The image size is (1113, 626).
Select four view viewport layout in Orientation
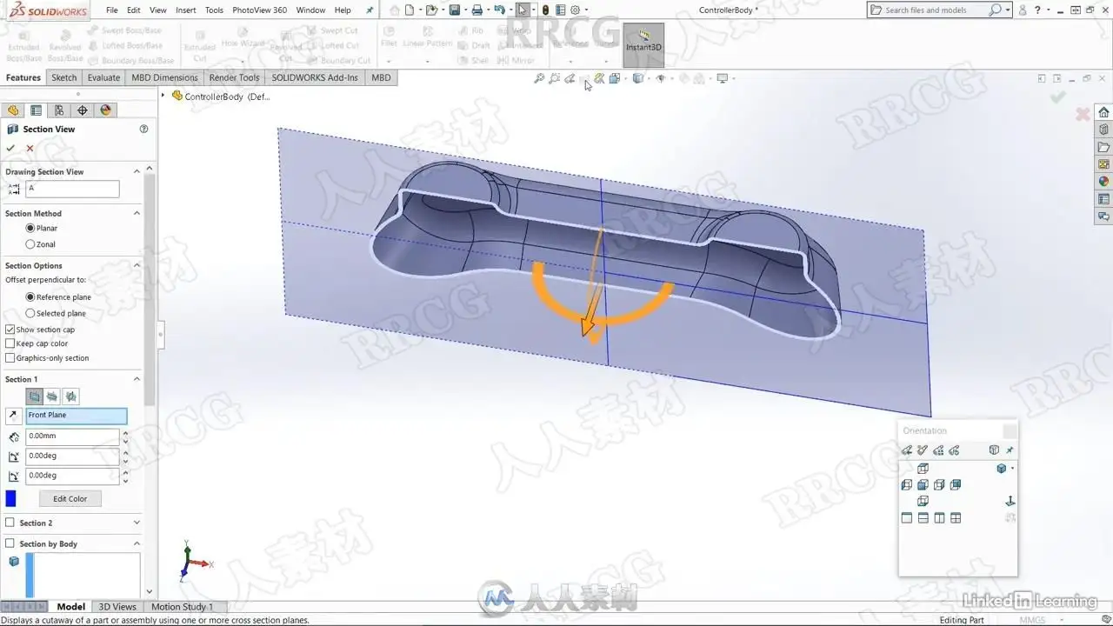[956, 518]
